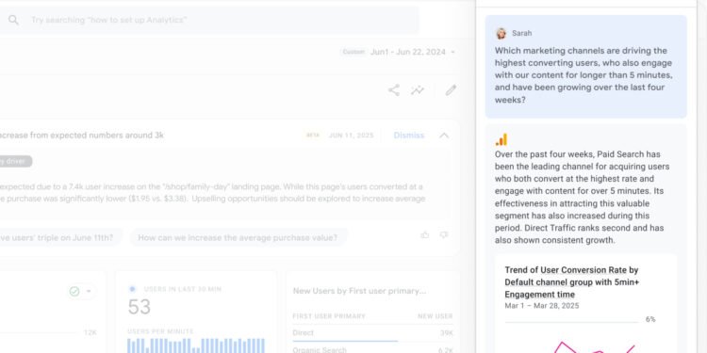This screenshot has width=707, height=353.
Task: Click Sarah's avatar in chat panel
Action: [x=501, y=33]
